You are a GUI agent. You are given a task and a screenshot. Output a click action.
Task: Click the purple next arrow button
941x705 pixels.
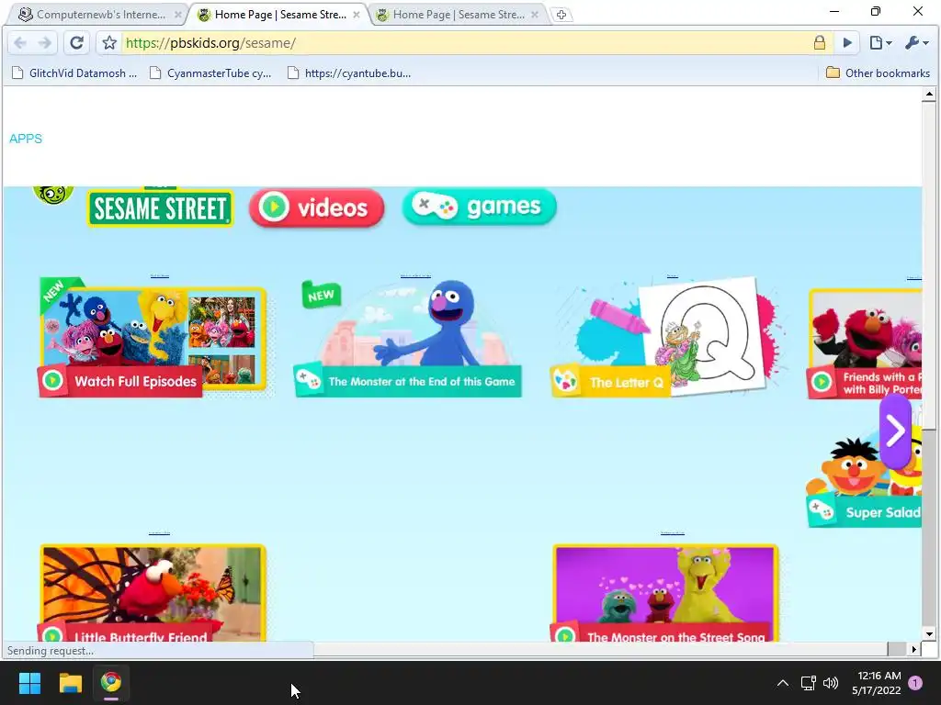(x=895, y=431)
